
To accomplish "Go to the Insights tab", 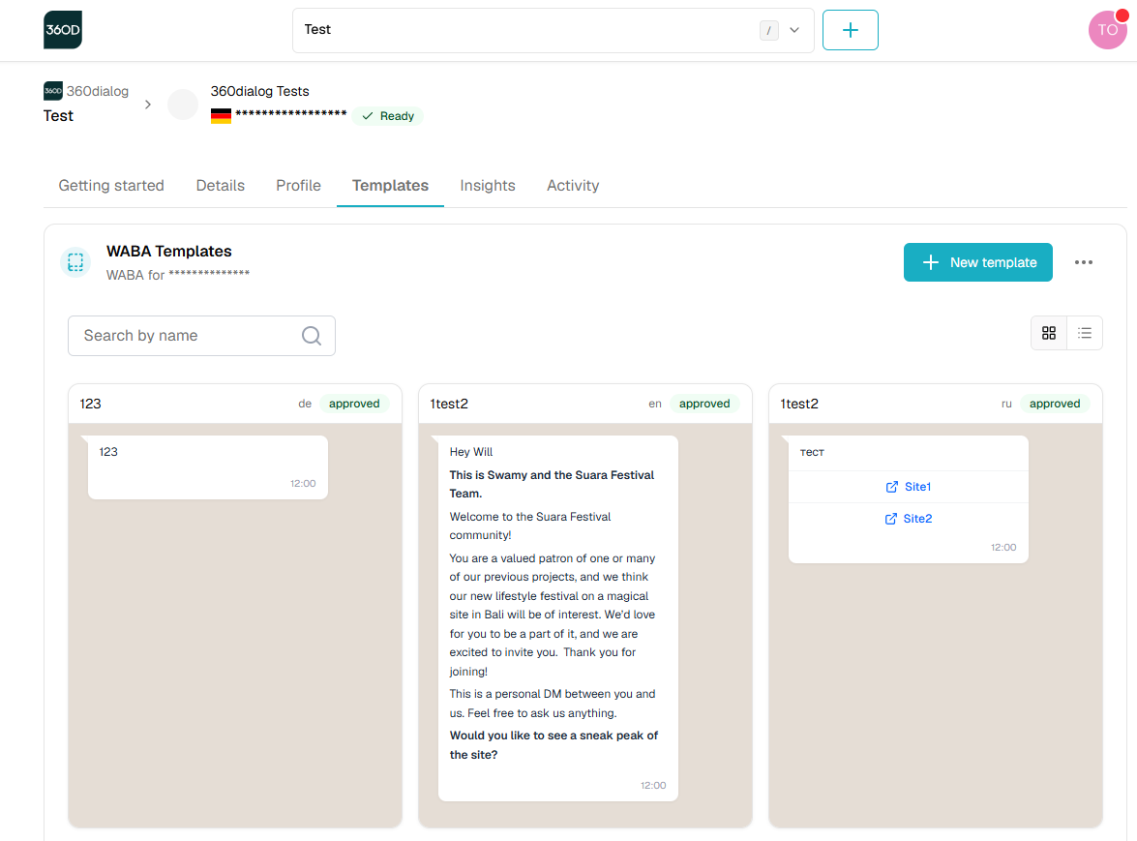I will pyautogui.click(x=488, y=186).
